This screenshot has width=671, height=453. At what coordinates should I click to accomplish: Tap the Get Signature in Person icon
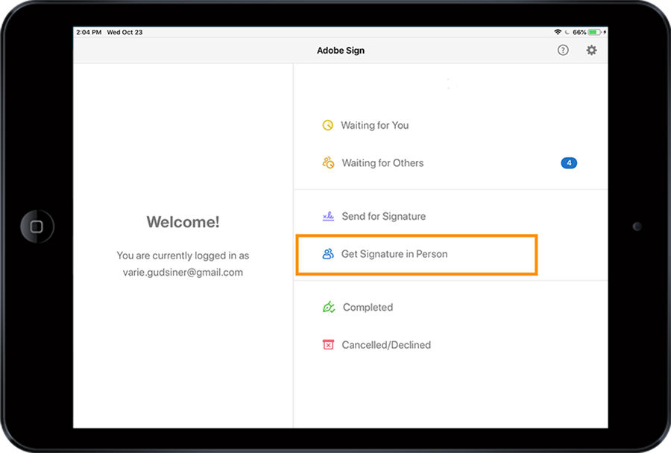coord(328,254)
